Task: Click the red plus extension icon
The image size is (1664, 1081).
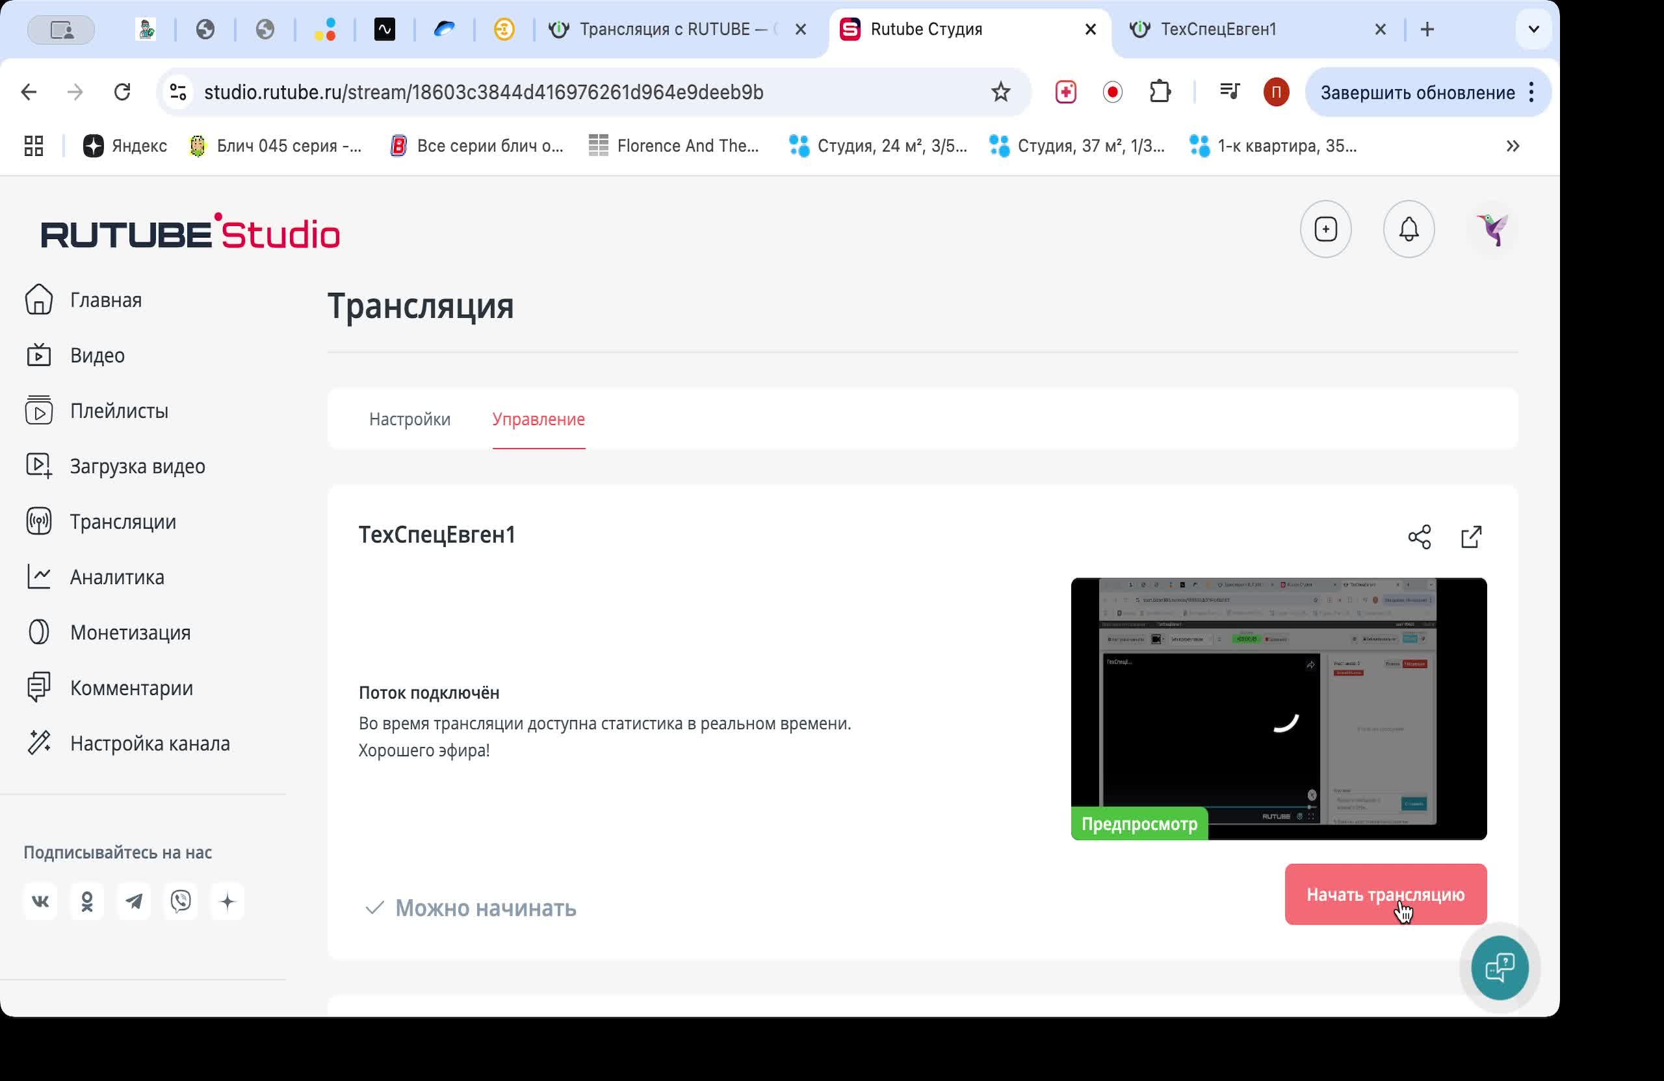Action: click(x=1065, y=92)
